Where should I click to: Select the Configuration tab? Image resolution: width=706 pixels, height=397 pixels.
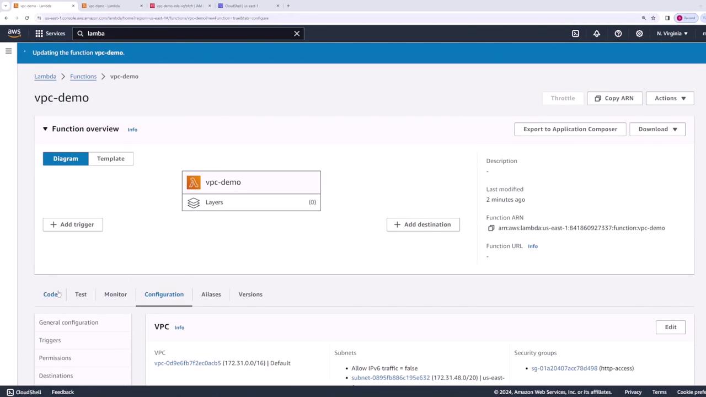(x=164, y=294)
